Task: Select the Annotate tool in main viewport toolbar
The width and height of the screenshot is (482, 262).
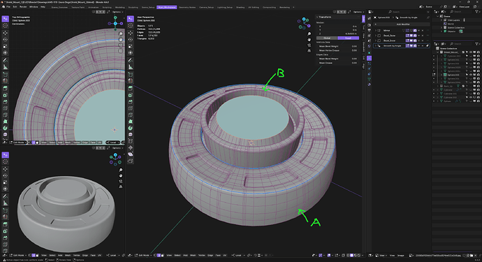Action: [131, 60]
